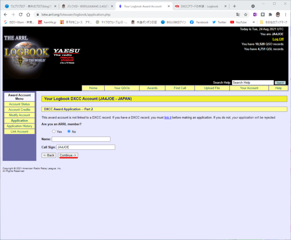Click the Yaesu principal sponsor logo
Screen dimensions: 291x240
(67, 56)
